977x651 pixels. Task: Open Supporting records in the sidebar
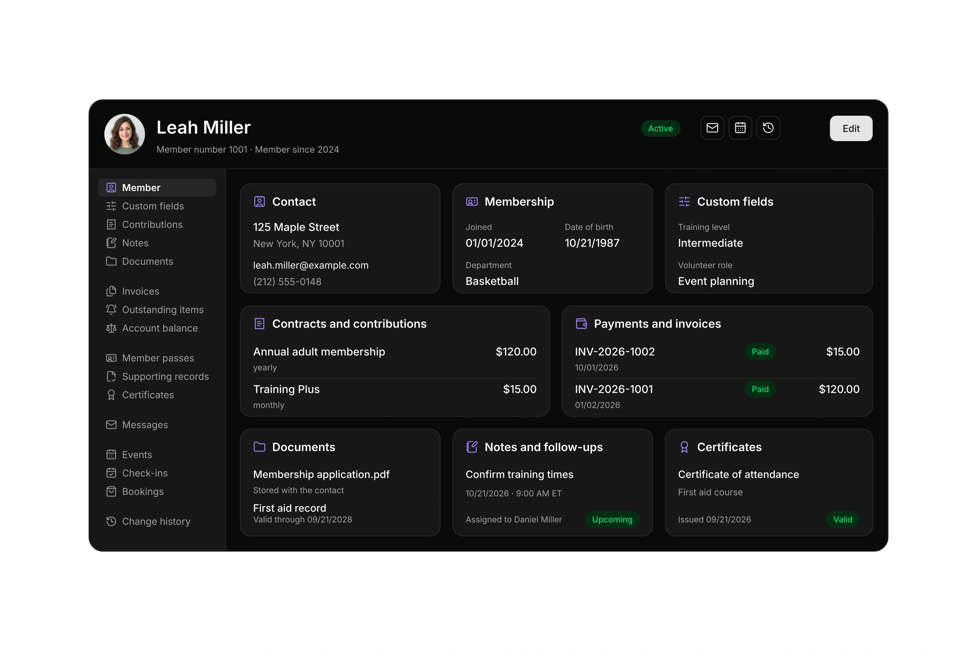157,377
